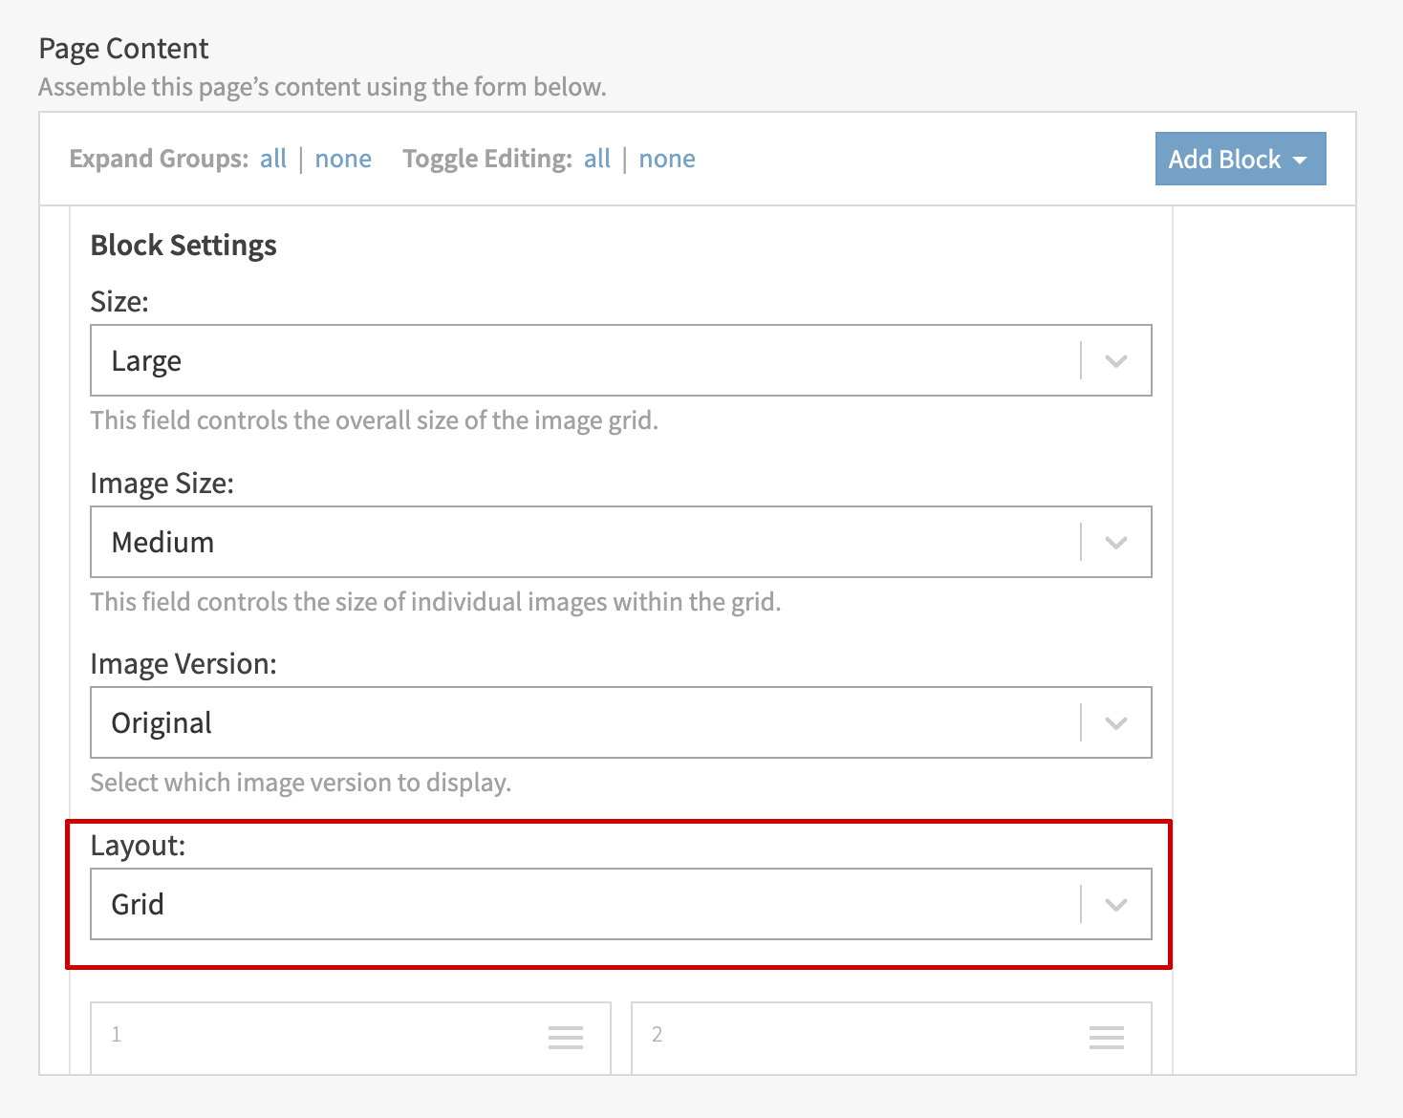This screenshot has height=1118, width=1403.
Task: Open the Image Version dropdown showing Original
Action: click(x=585, y=723)
